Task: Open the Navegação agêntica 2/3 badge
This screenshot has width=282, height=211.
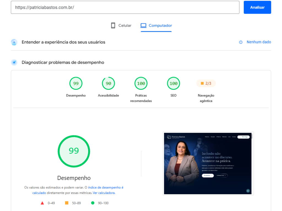Action: click(206, 83)
